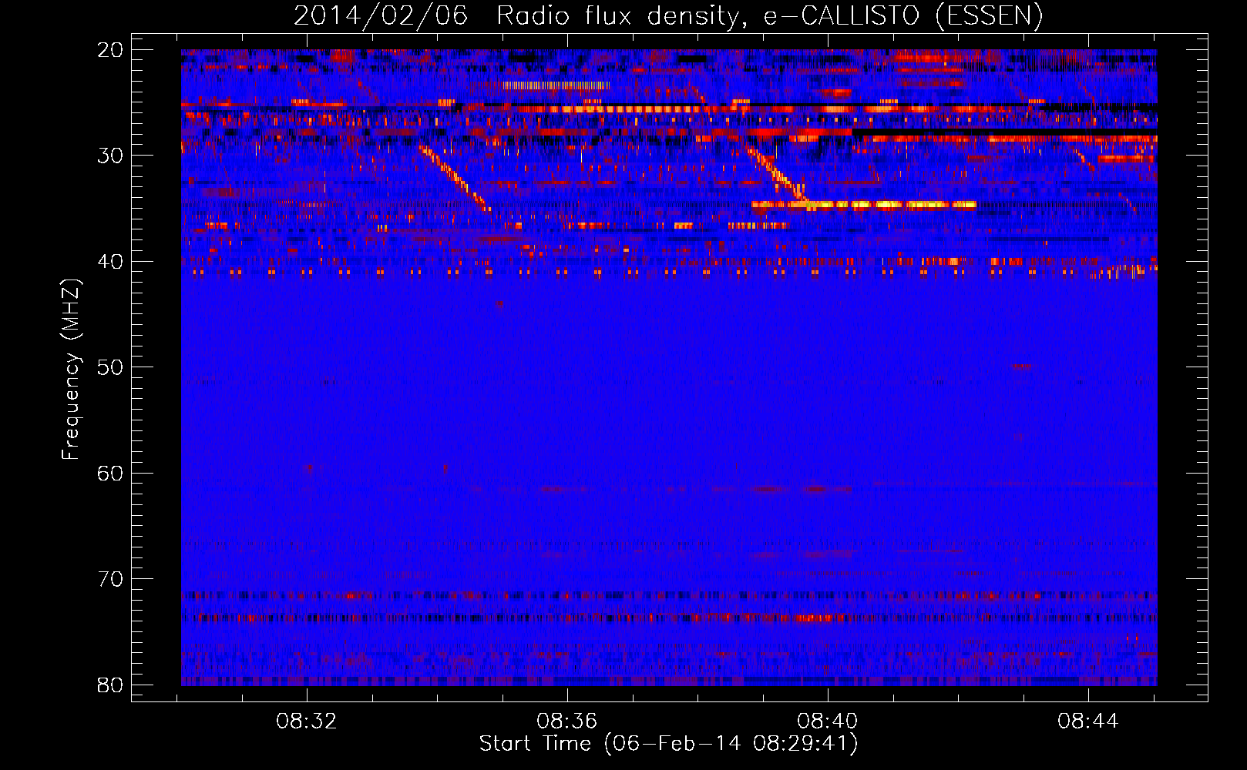
Task: Click the "70" frequency tick label
Action: pos(110,579)
